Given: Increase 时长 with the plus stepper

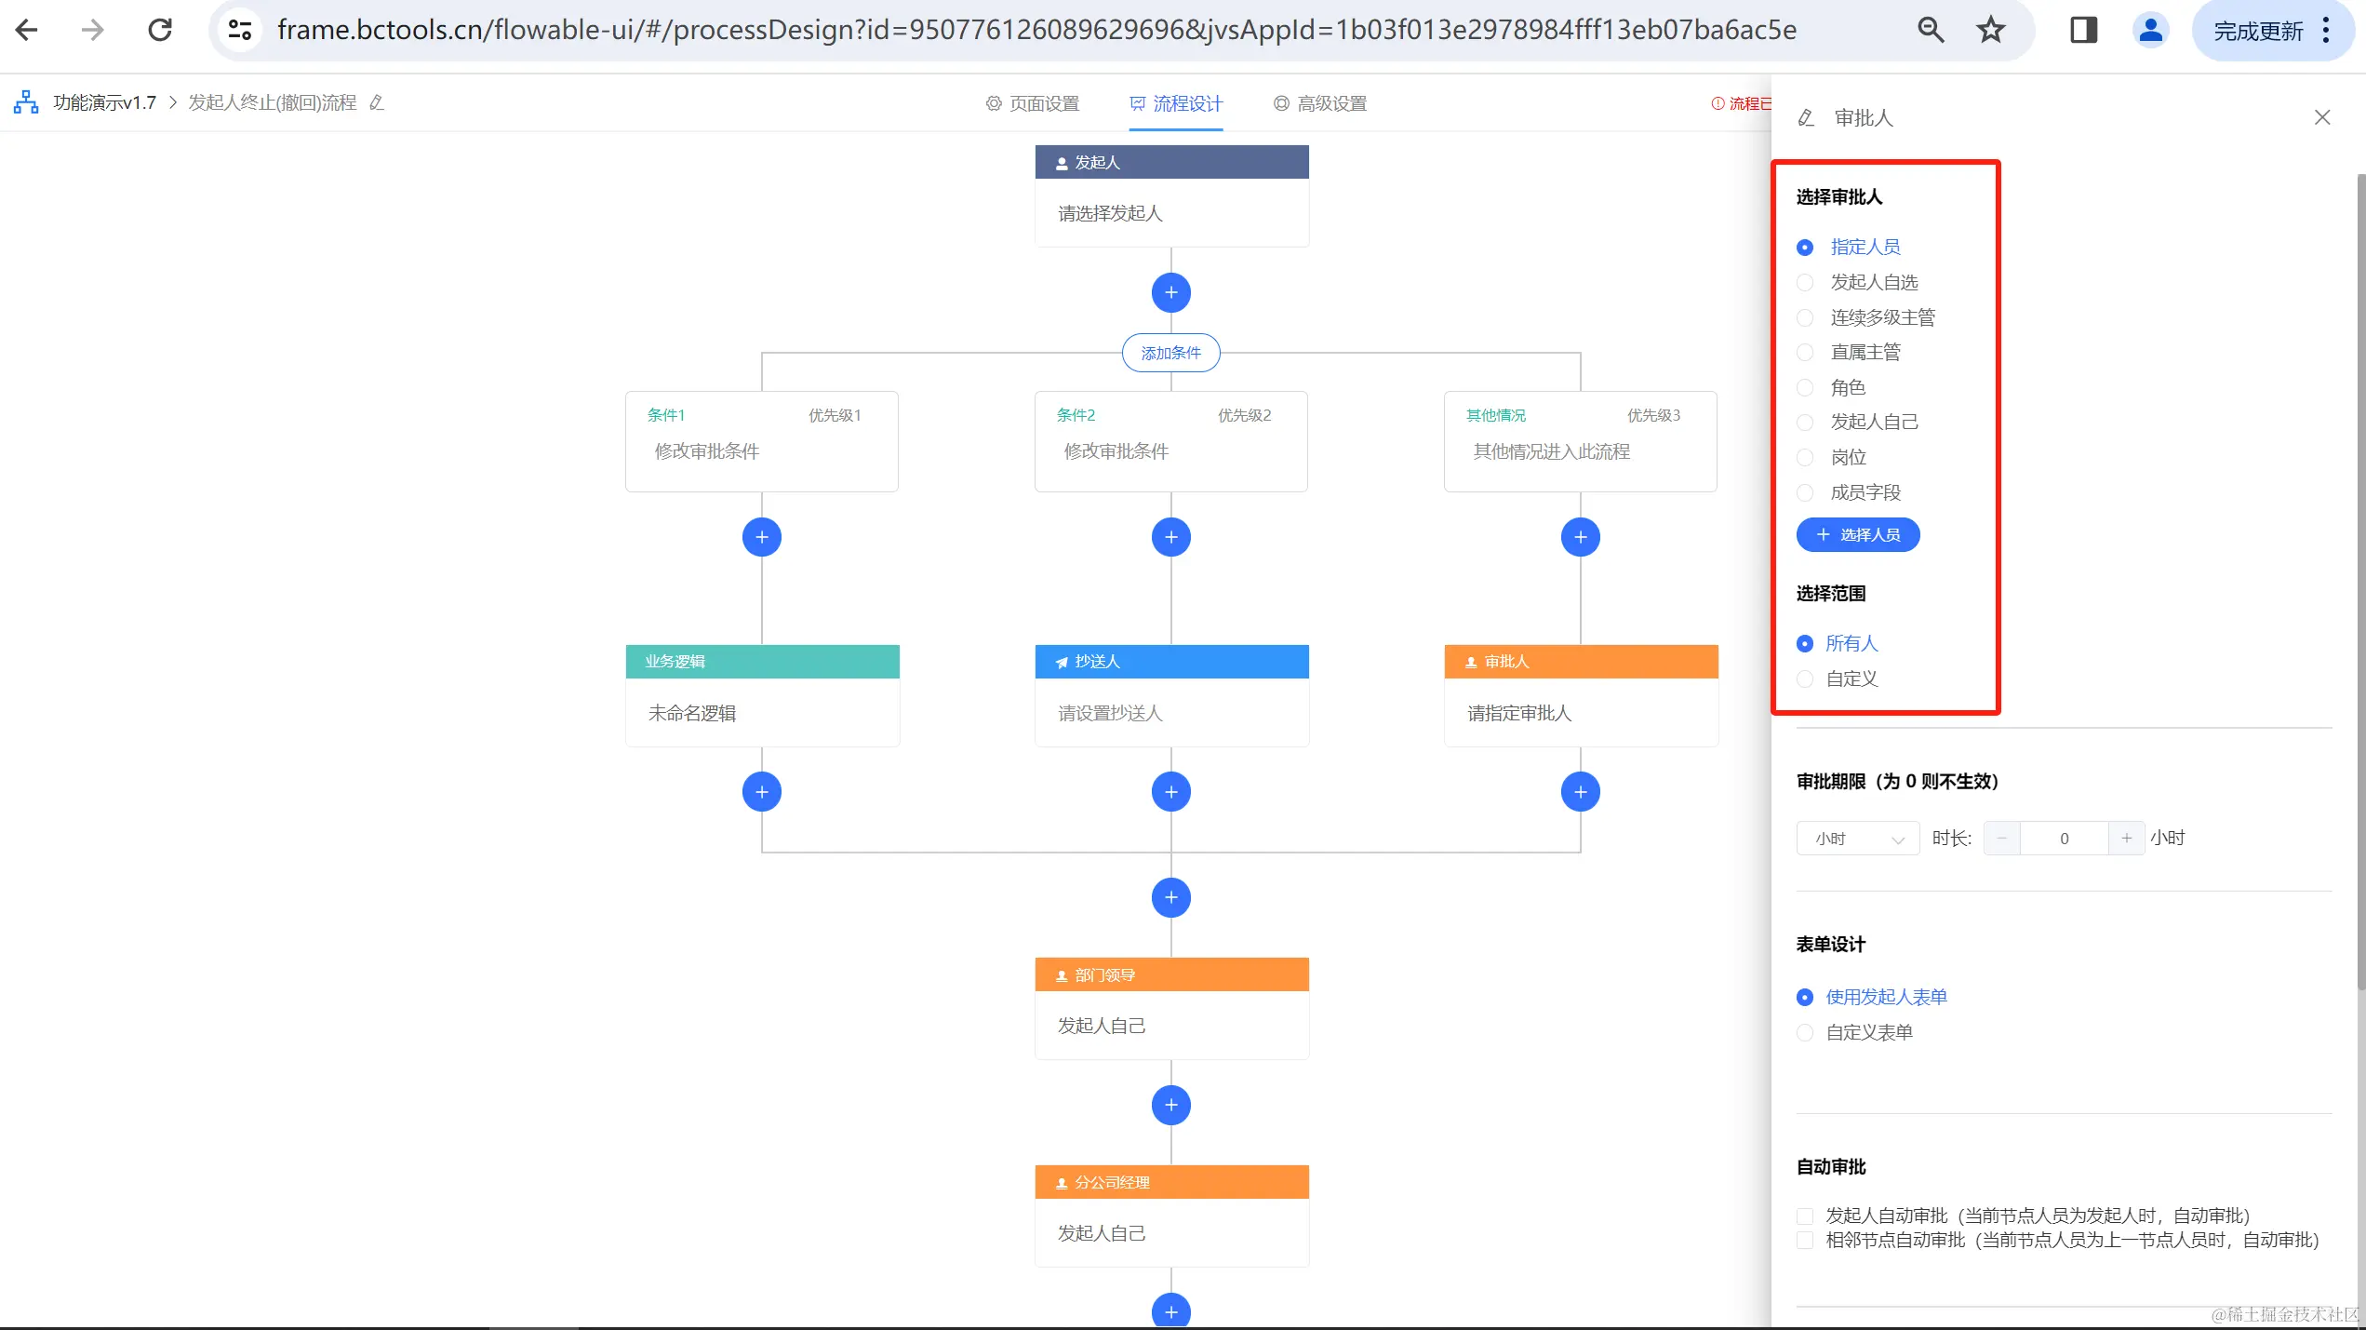Looking at the screenshot, I should click(x=2126, y=839).
